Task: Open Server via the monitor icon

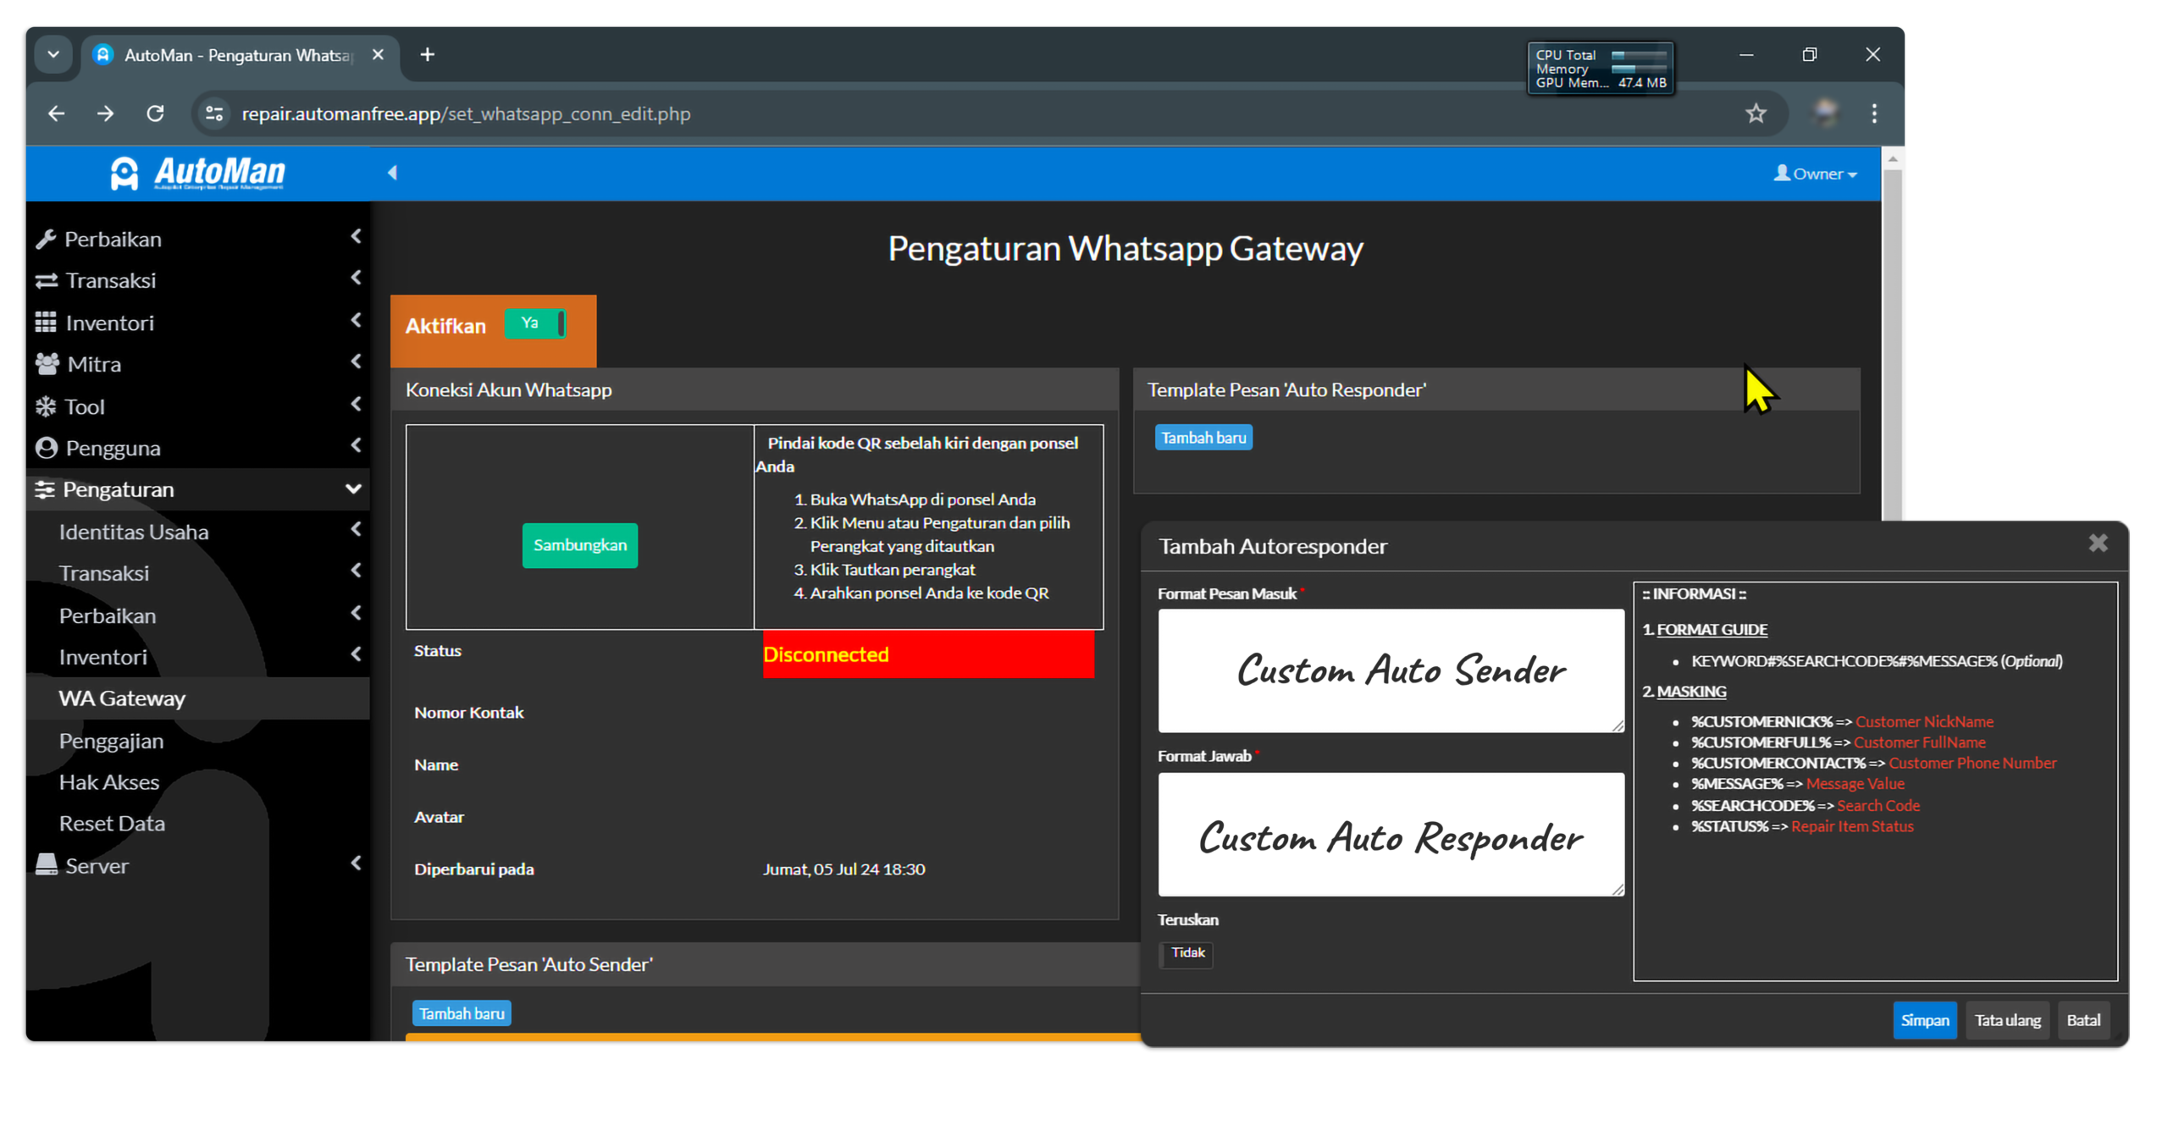Action: pyautogui.click(x=47, y=865)
